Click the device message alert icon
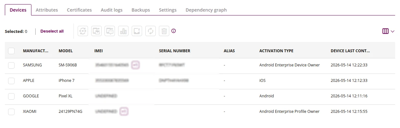 pos(110,31)
